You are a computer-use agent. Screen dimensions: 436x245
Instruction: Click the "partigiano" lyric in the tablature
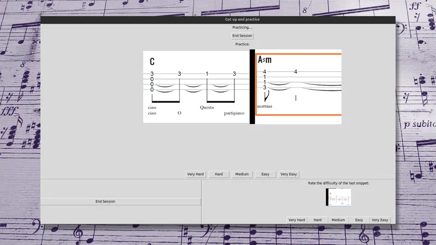tap(235, 113)
